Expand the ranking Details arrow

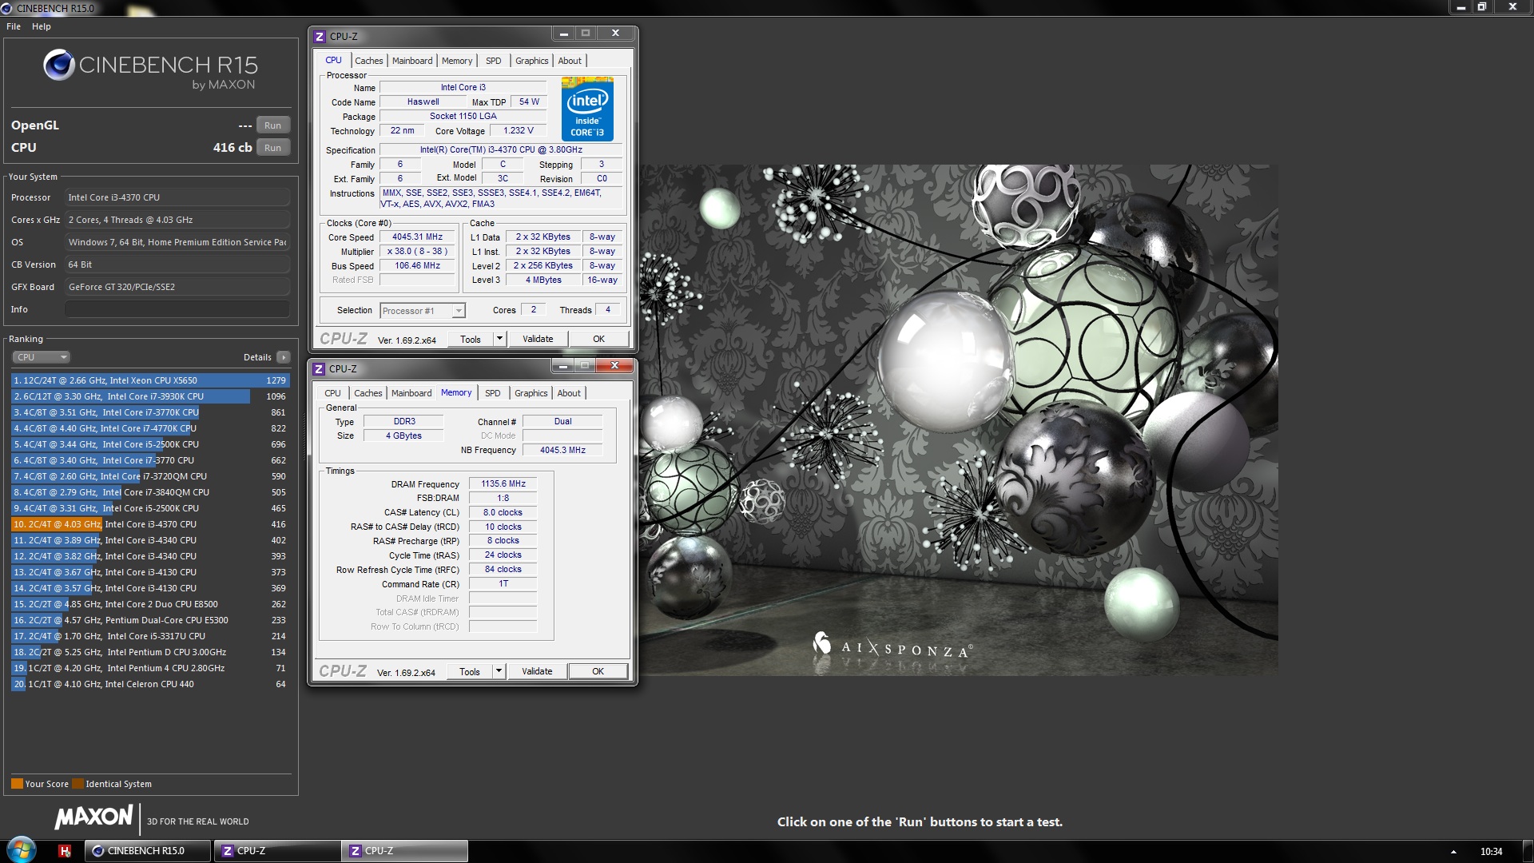click(284, 357)
